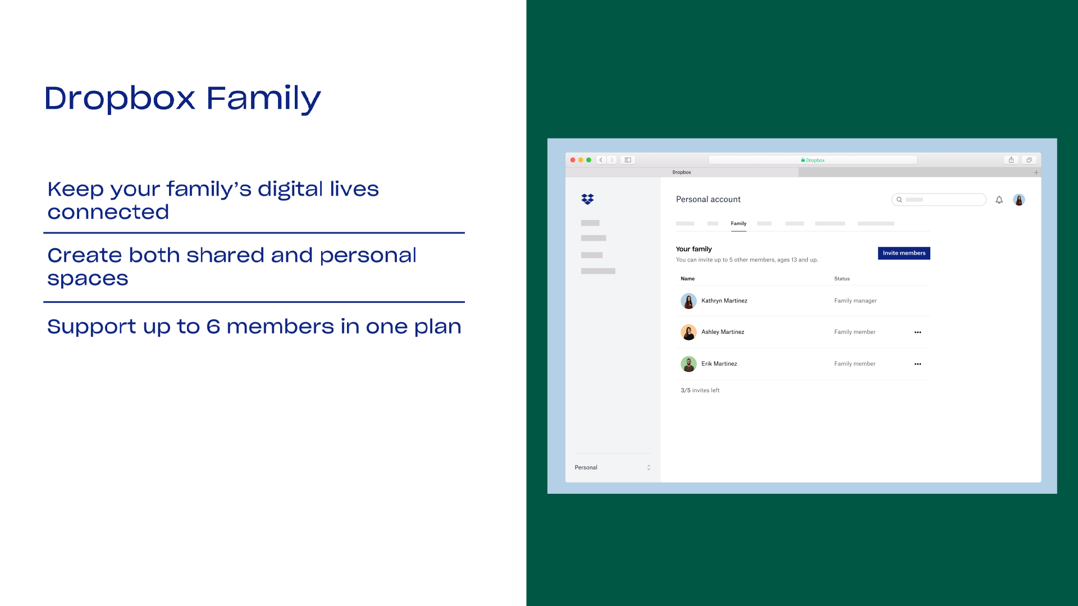Expand Erik Martinez member options
Viewport: 1078px width, 606px height.
(917, 362)
